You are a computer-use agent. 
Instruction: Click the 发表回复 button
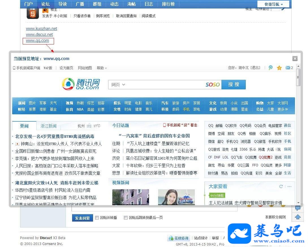pos(82,218)
